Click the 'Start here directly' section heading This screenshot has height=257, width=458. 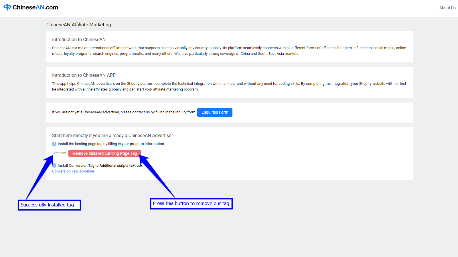[112, 135]
